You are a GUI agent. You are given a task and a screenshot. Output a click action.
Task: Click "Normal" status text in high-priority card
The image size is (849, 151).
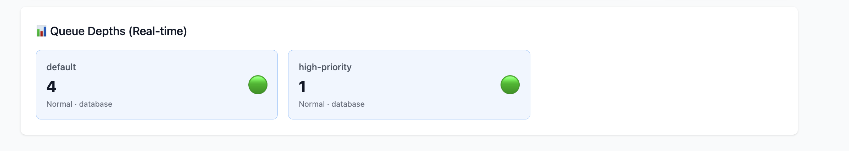(312, 104)
